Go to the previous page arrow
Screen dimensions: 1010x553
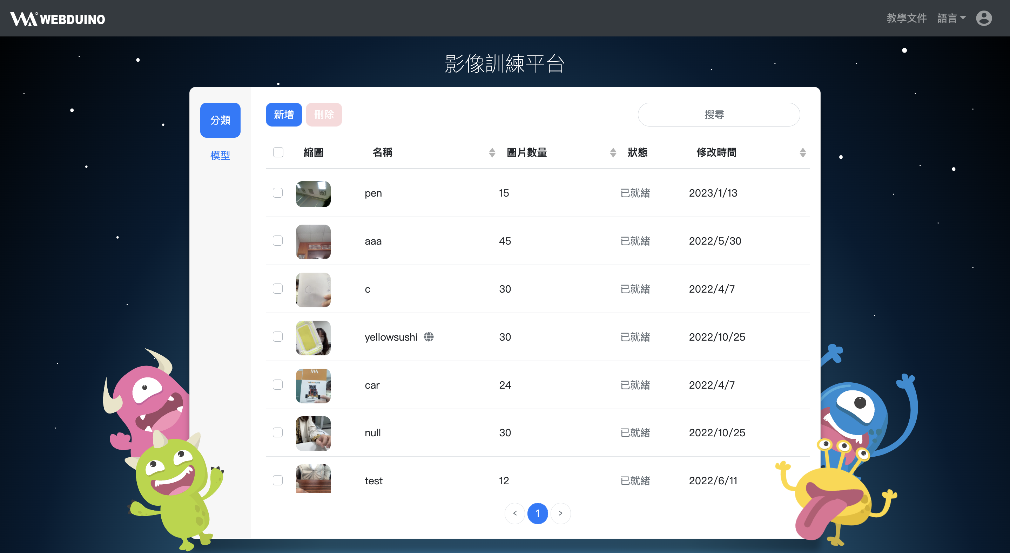(514, 513)
